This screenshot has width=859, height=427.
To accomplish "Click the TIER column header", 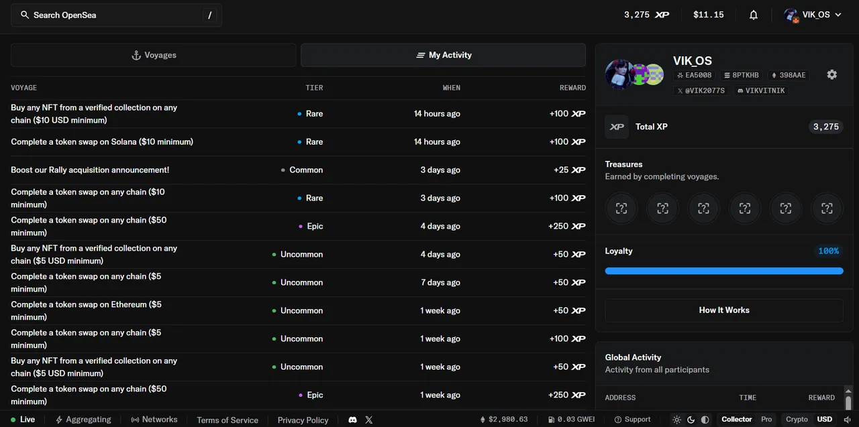I will 314,88.
